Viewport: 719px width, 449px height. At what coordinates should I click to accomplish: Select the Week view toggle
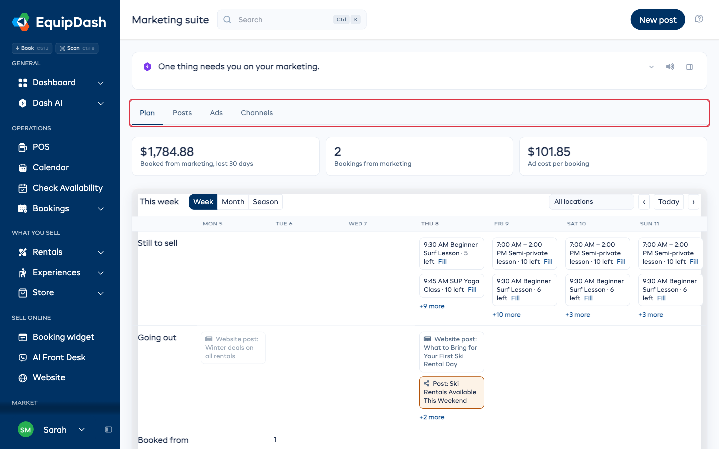click(x=203, y=202)
